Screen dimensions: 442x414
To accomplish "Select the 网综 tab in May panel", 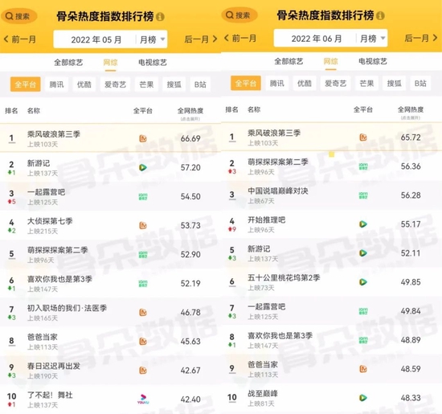I will pos(110,63).
